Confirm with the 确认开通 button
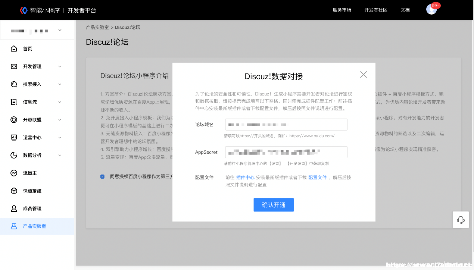Screen dimensions: 474x270 tap(274, 205)
